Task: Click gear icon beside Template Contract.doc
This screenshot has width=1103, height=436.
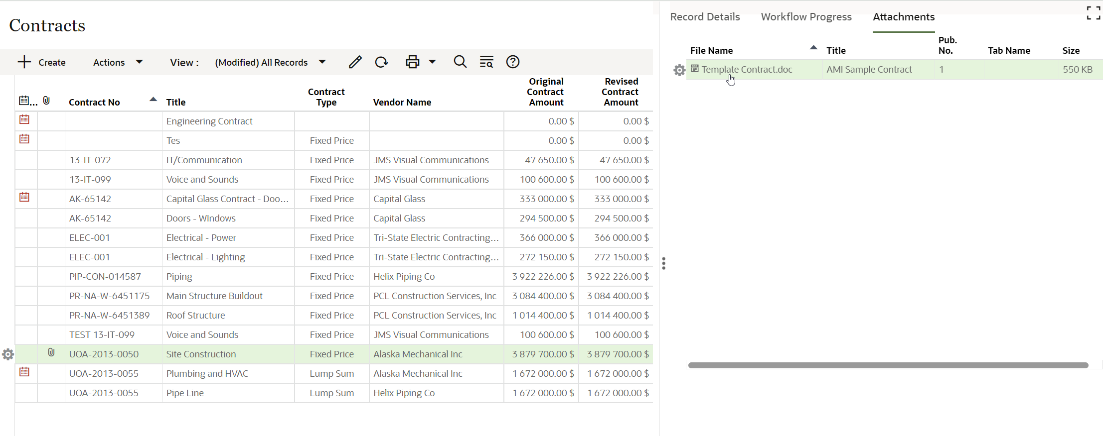Action: pyautogui.click(x=679, y=70)
